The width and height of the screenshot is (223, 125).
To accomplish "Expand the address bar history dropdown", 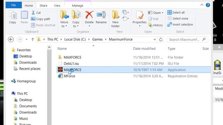I will pyautogui.click(x=155, y=39).
